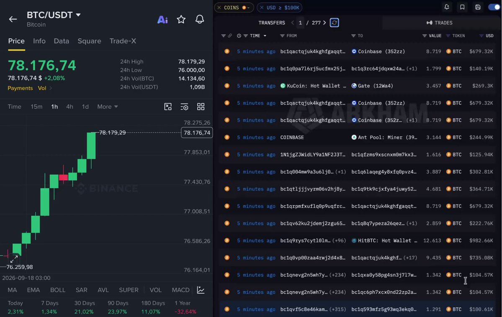Go to the next transfers page
The height and width of the screenshot is (317, 502).
click(324, 23)
